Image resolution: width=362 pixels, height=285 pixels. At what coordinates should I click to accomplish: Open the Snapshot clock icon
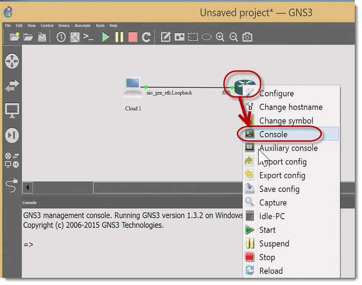(61, 37)
